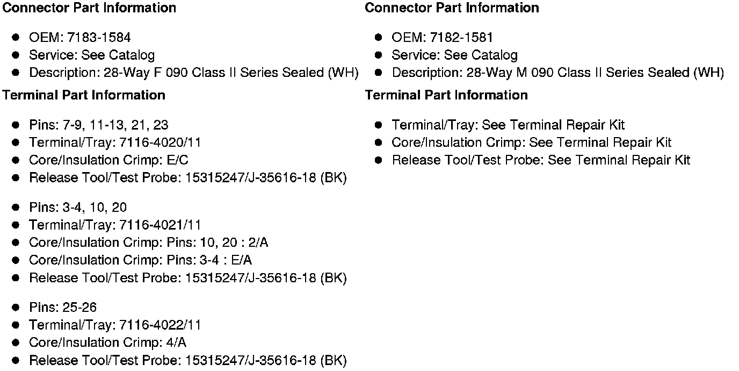
Task: Click the left Terminal Part Information heading
Action: click(84, 95)
